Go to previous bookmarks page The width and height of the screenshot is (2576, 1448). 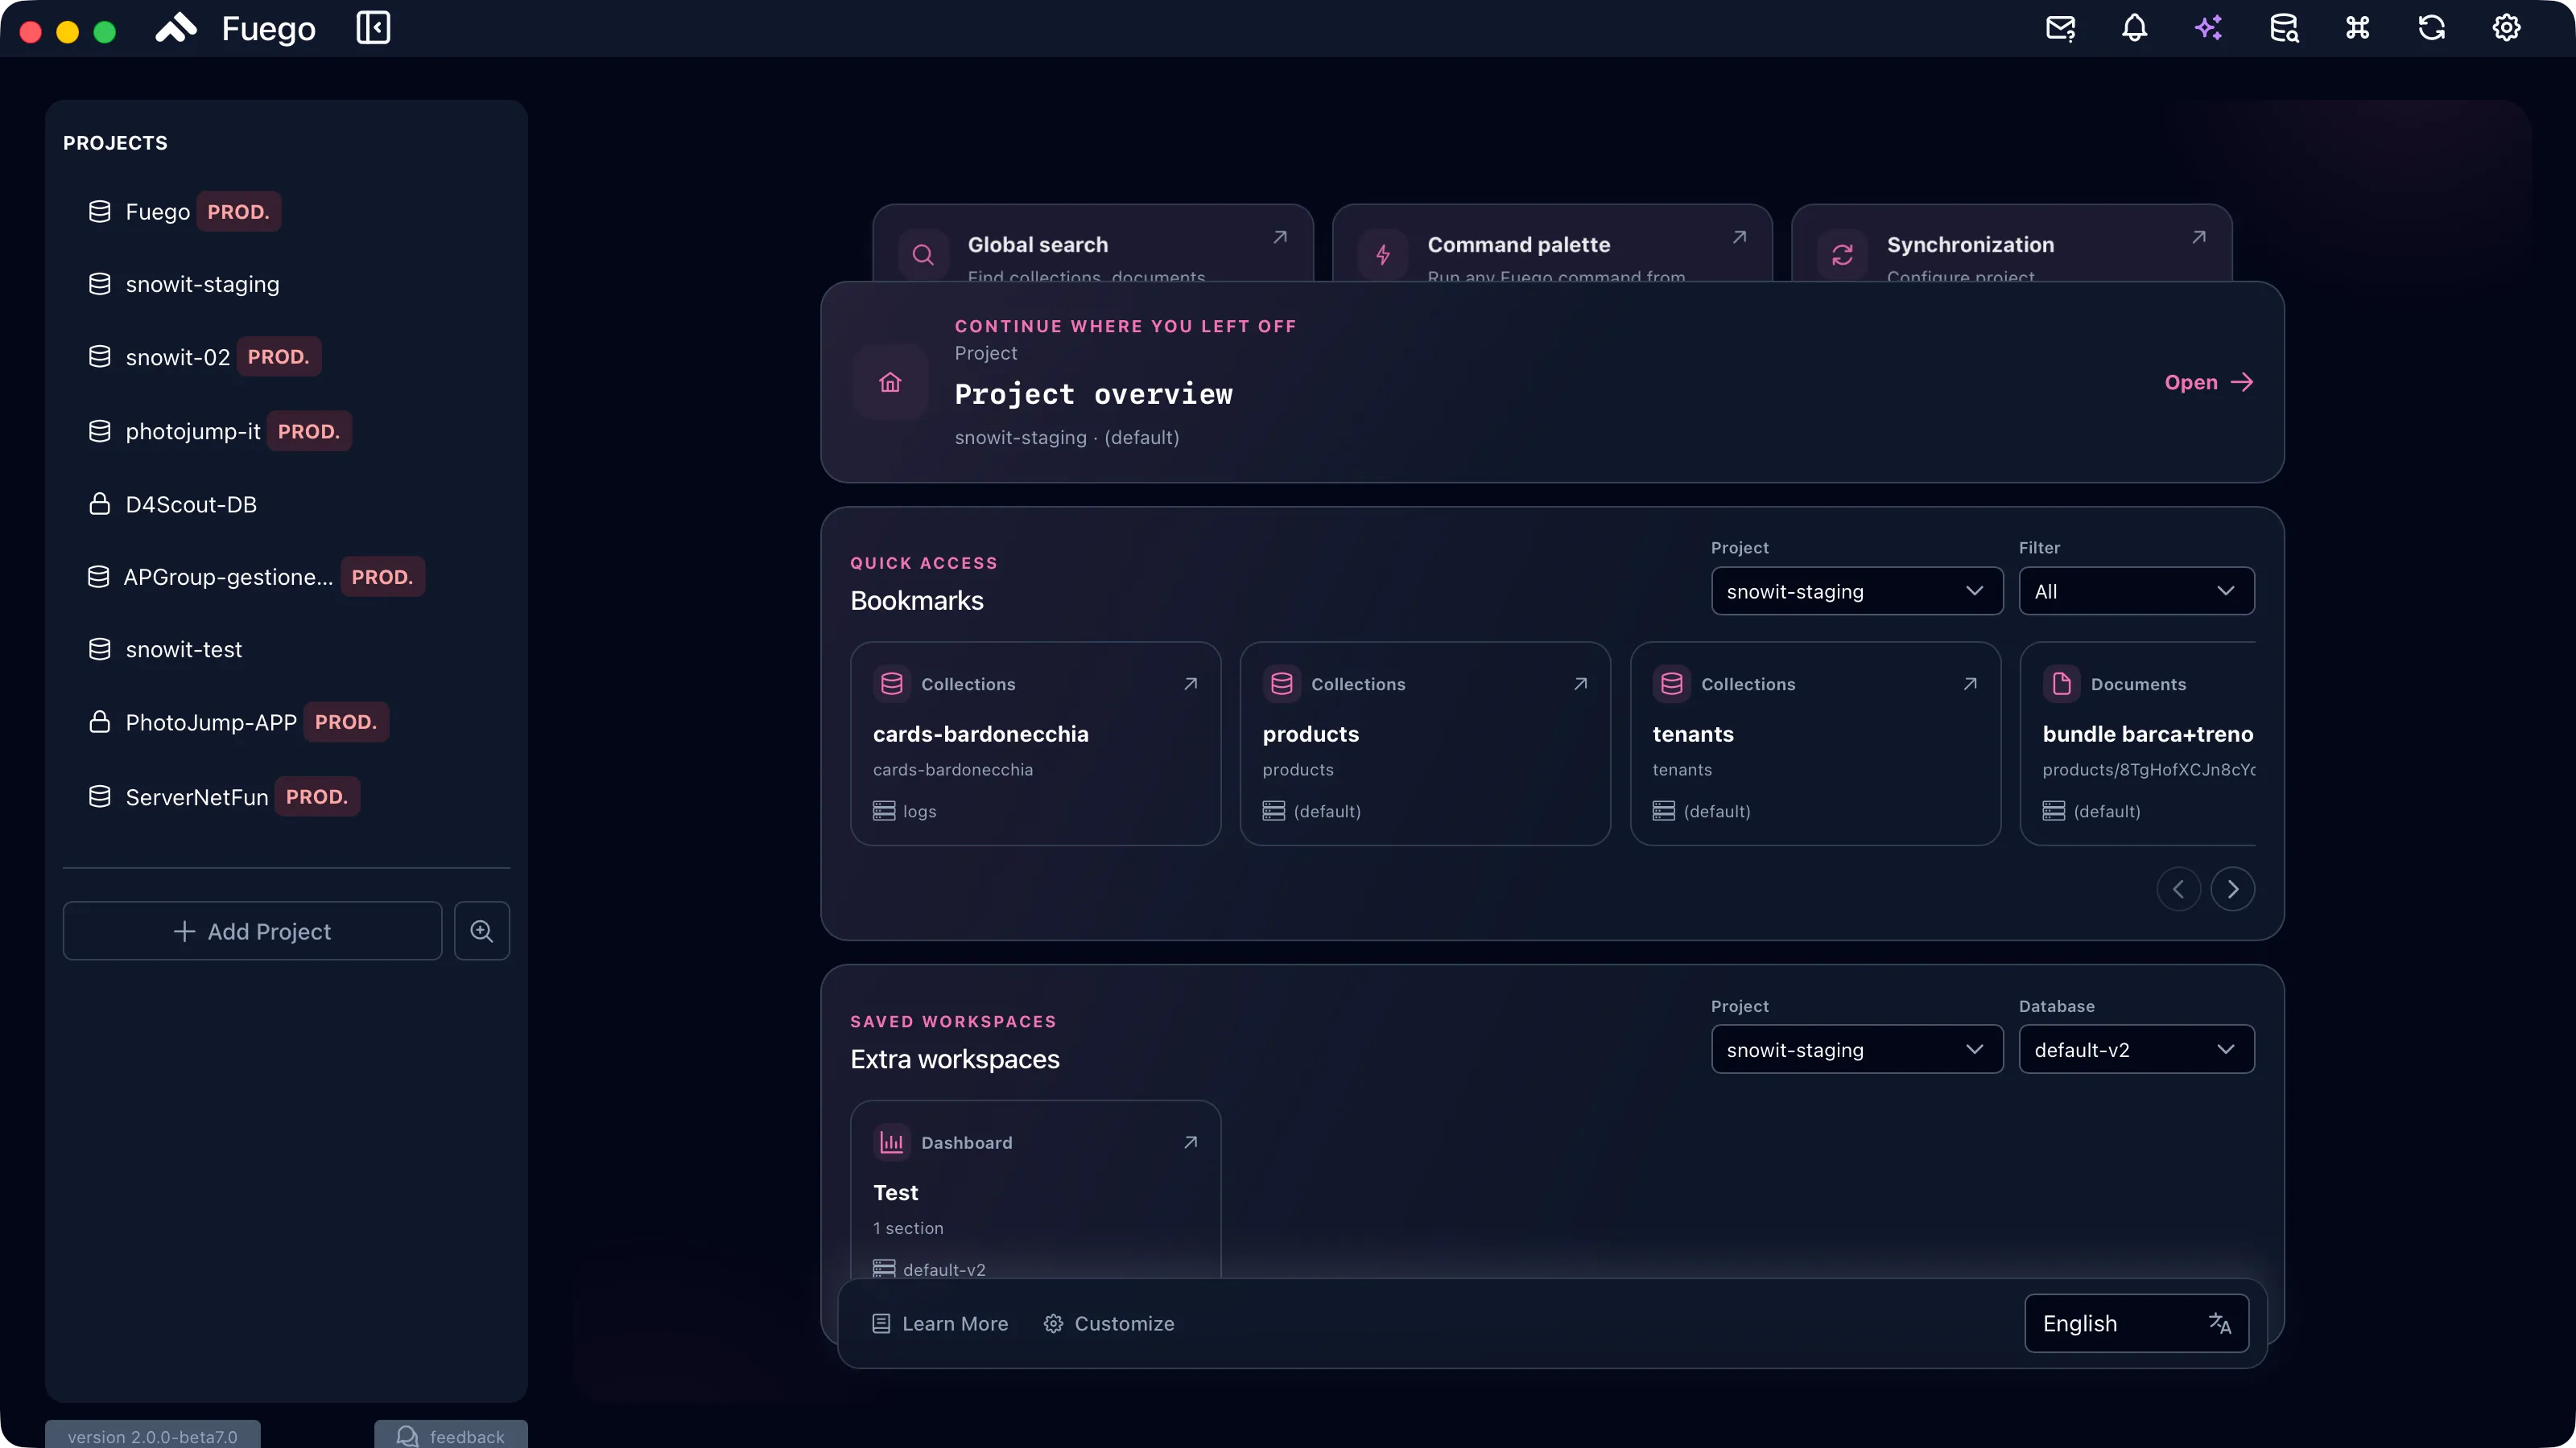(x=2178, y=890)
